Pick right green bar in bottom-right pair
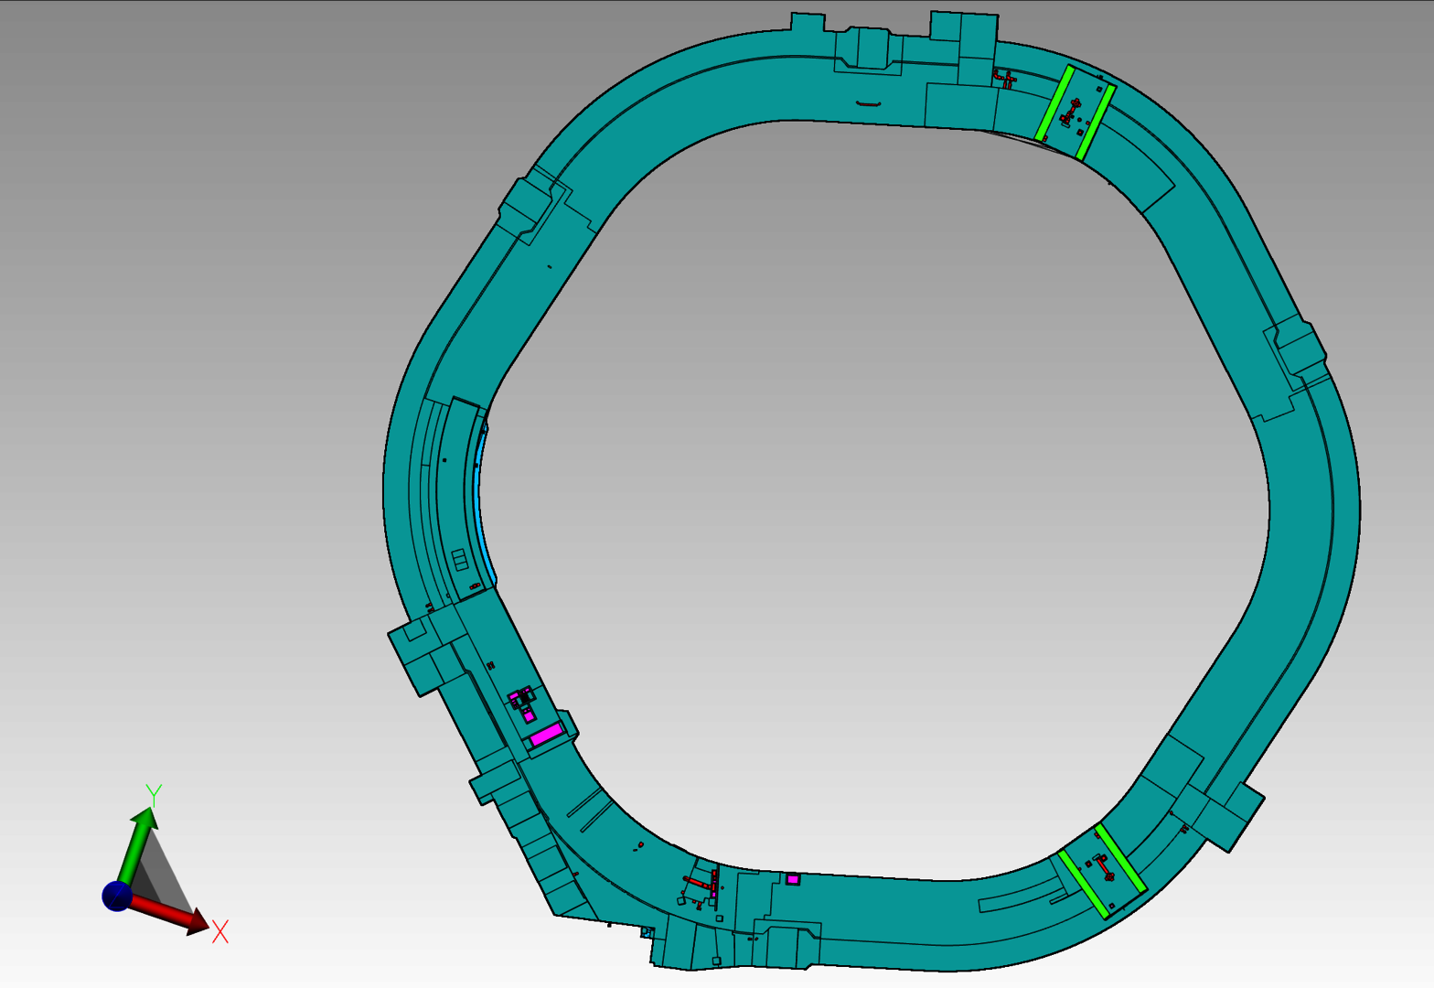Screen dimensions: 1434x988 [1121, 859]
